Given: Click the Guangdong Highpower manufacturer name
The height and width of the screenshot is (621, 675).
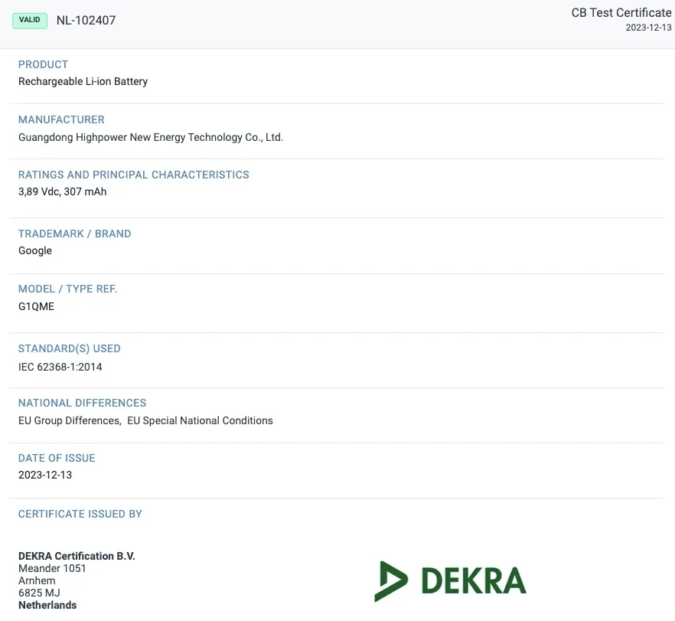Looking at the screenshot, I should click(151, 138).
